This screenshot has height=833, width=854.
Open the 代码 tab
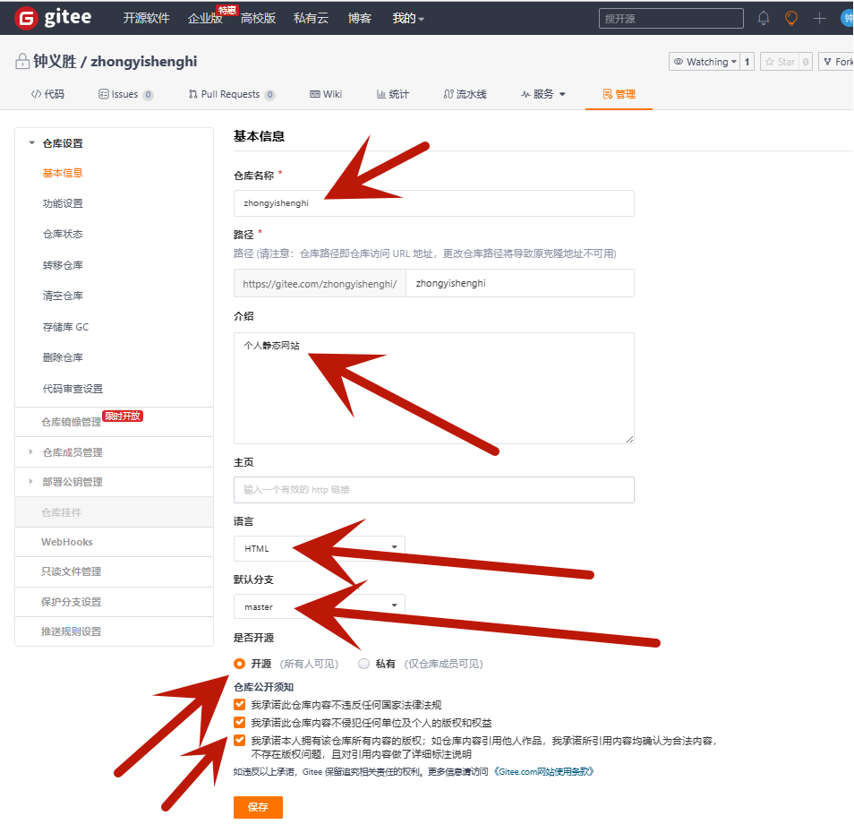click(47, 94)
